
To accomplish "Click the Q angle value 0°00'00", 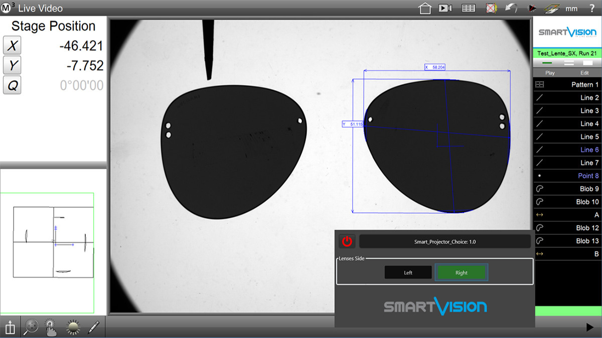I will click(x=82, y=86).
